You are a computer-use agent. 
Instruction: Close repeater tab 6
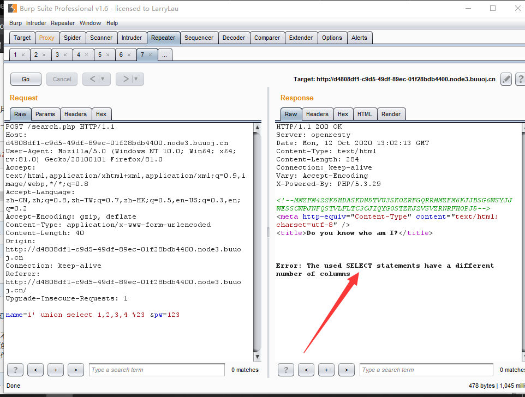[129, 55]
